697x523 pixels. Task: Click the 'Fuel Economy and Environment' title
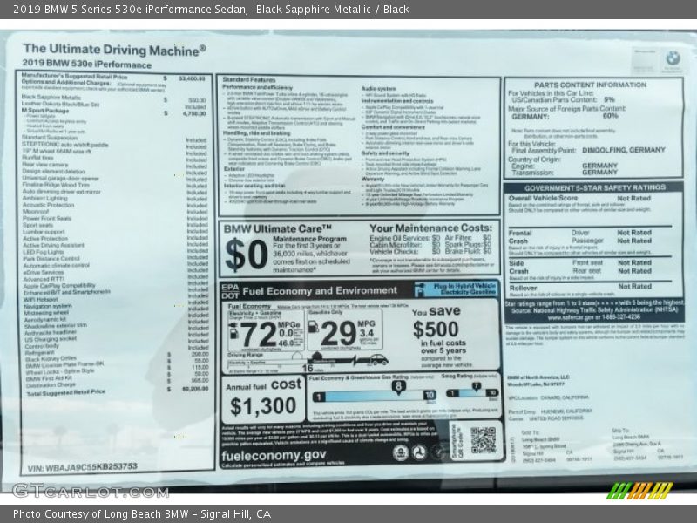click(x=320, y=291)
